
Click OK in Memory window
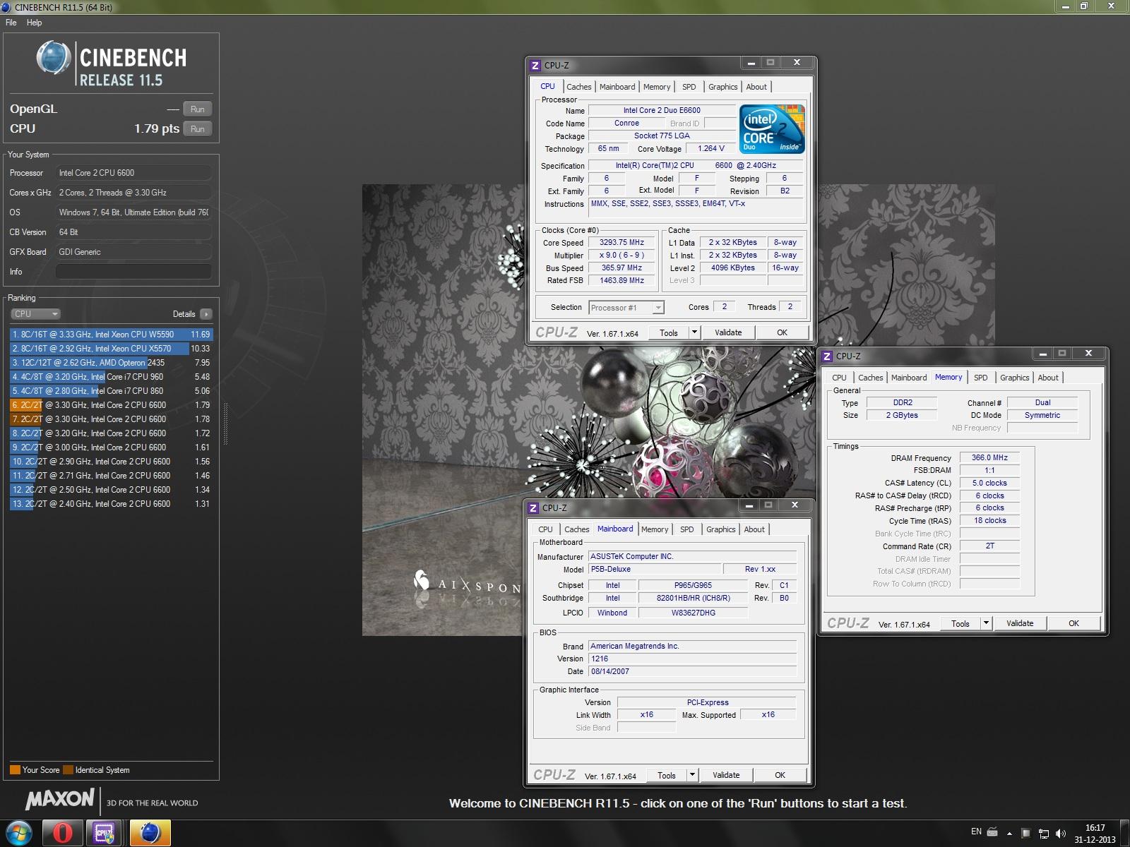[x=1073, y=623]
